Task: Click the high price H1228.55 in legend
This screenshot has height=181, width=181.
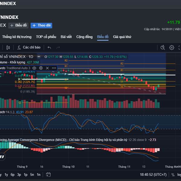Action: pyautogui.click(x=66, y=57)
